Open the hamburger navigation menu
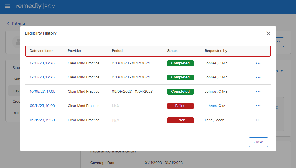The width and height of the screenshot is (296, 168). pos(7,6)
